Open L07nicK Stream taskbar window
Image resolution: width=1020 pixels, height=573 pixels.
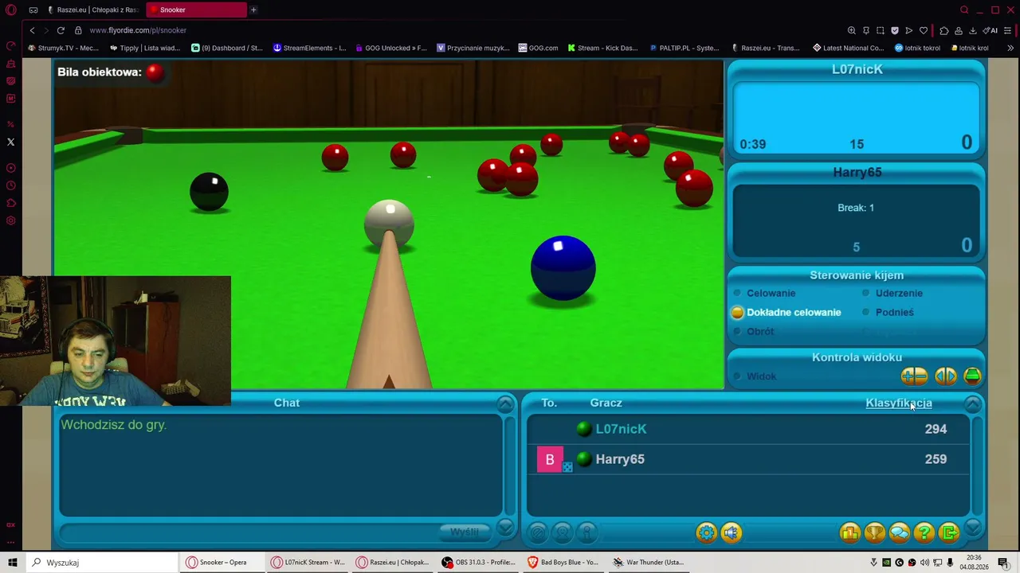pos(308,562)
